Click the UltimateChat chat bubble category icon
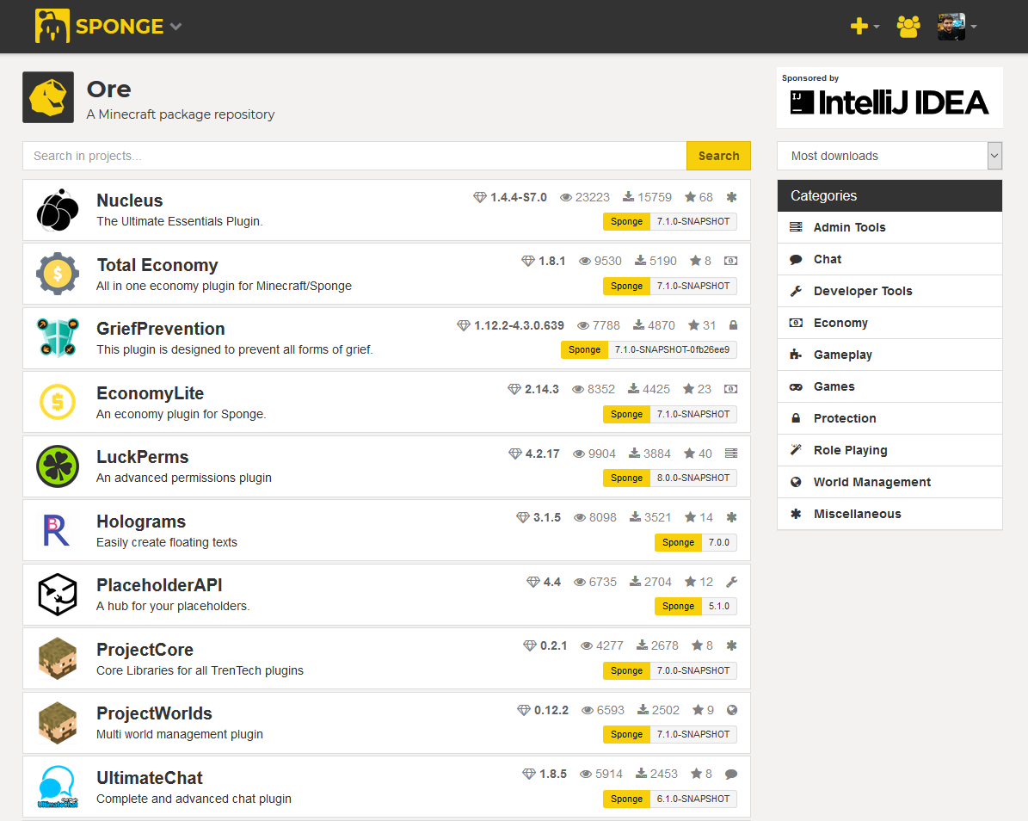 (x=732, y=774)
